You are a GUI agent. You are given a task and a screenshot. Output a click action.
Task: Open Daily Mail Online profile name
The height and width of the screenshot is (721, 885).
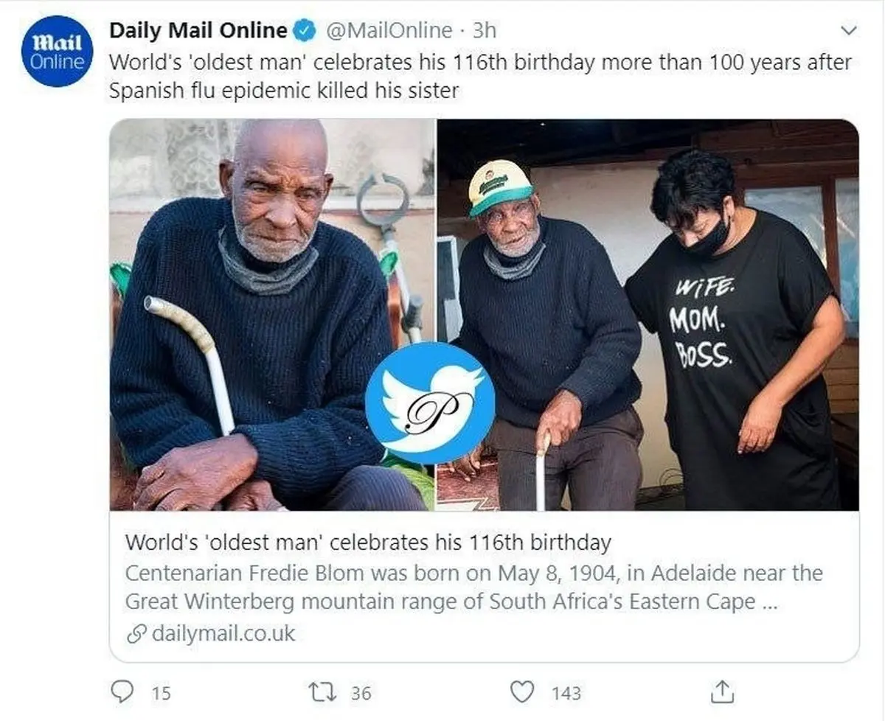point(198,30)
